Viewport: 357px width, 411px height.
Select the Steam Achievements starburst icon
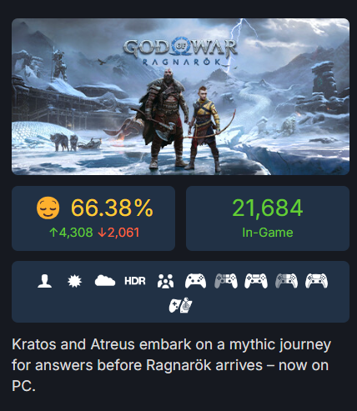[75, 281]
